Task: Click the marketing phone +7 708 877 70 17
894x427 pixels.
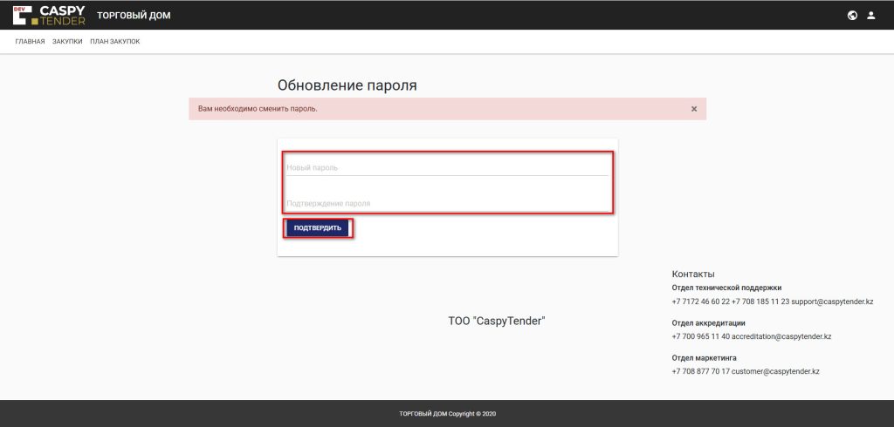Action: (x=700, y=371)
